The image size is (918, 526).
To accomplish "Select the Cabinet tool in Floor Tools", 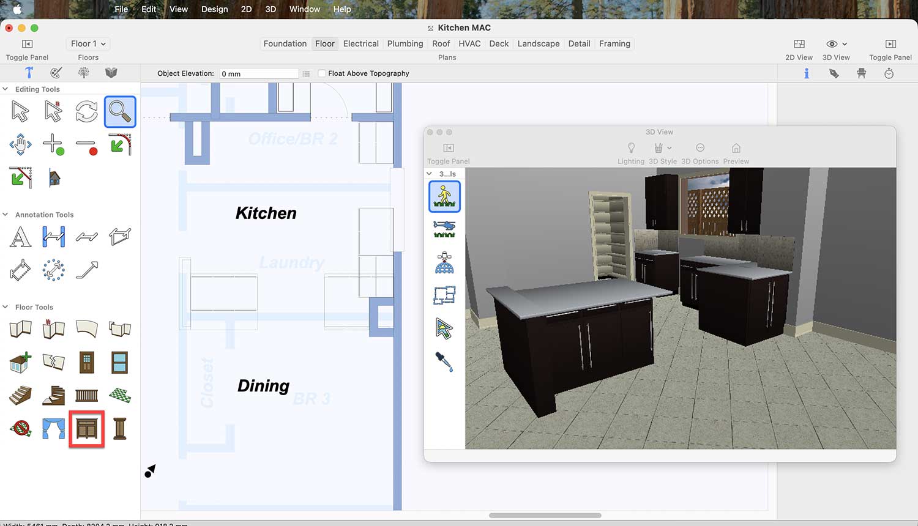I will [x=86, y=429].
